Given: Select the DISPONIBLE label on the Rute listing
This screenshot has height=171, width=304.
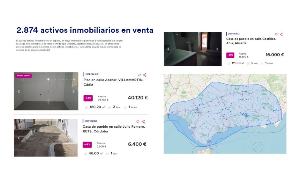Looking at the screenshot, I should coord(91,121).
